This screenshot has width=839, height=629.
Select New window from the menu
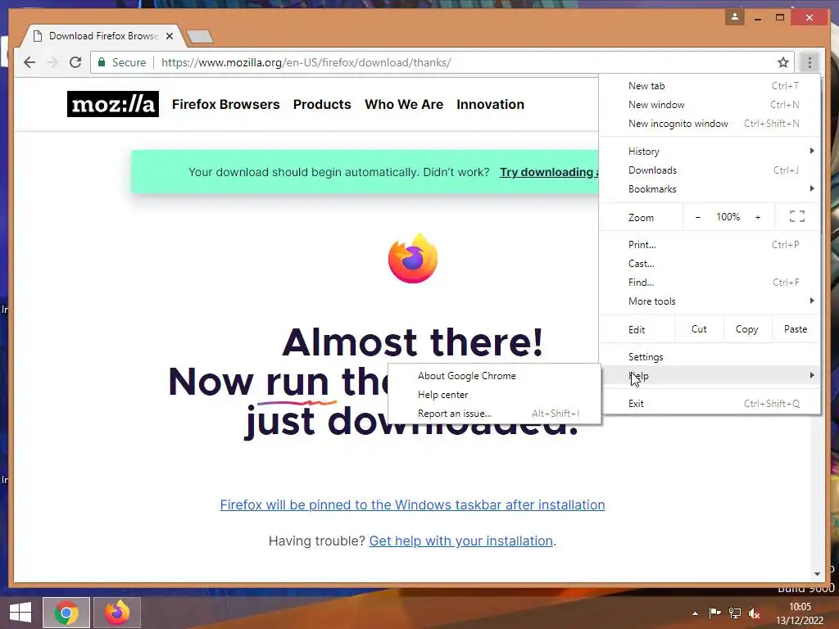coord(710,104)
